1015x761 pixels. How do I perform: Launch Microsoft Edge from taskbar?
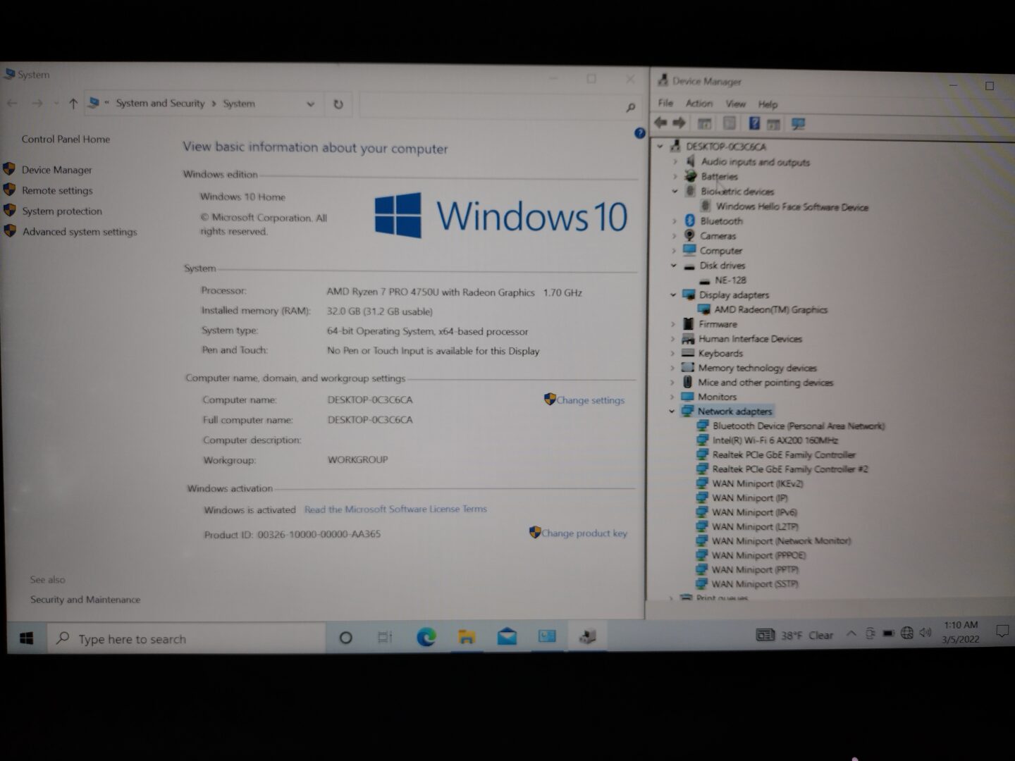426,638
